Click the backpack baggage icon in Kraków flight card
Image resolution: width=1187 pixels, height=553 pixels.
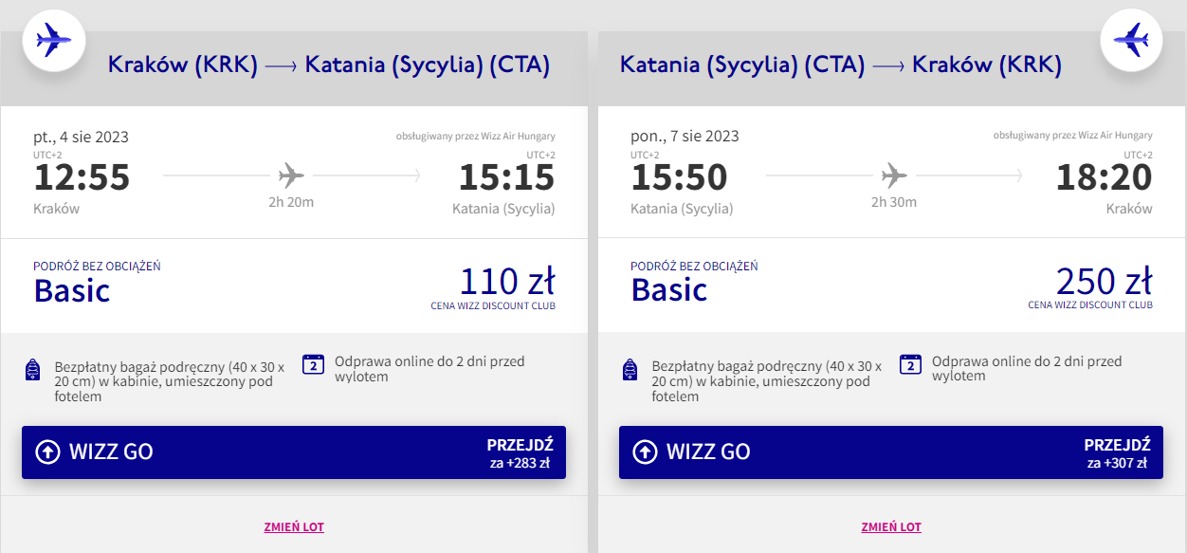click(33, 370)
